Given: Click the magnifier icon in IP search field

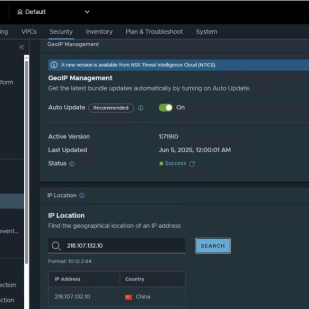Looking at the screenshot, I should point(56,246).
